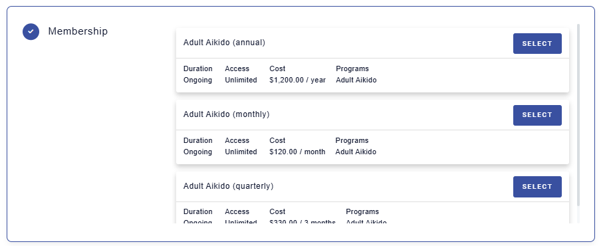Click the $330.00 / 3 months cost text

point(302,222)
